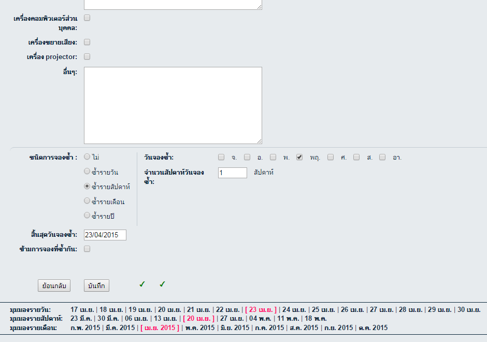
Task: Click the right green checkmark icon
Action: [x=162, y=284]
